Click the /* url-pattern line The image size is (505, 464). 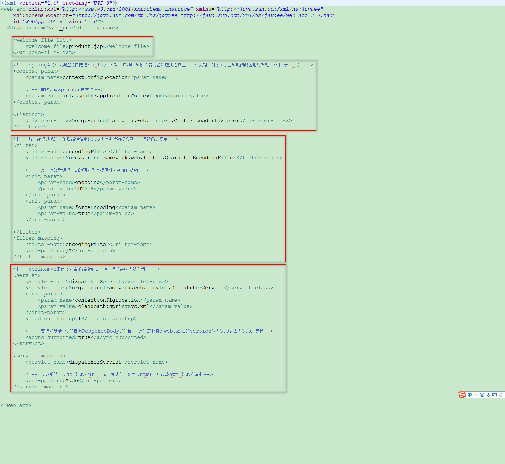[x=70, y=251]
